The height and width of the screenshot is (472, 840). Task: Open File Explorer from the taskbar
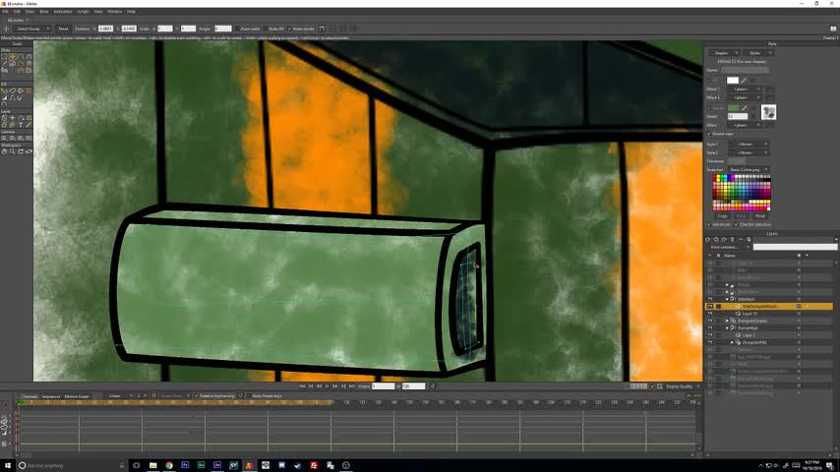tap(152, 465)
